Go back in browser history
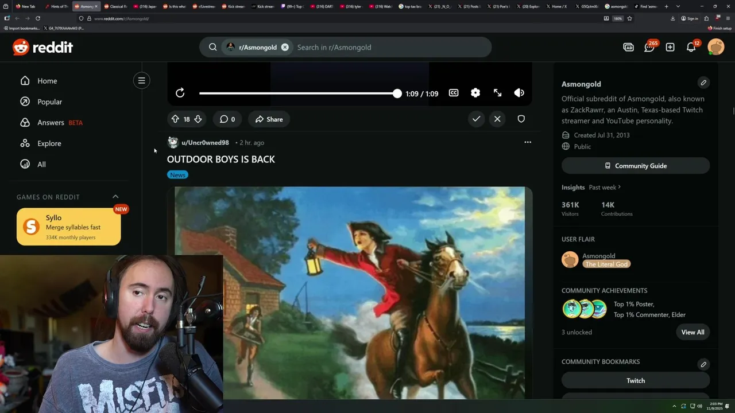735x413 pixels. [x=17, y=18]
